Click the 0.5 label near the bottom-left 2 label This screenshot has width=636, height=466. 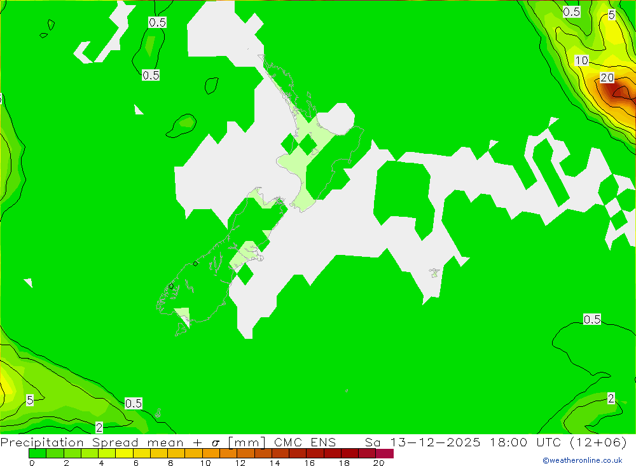coord(134,403)
